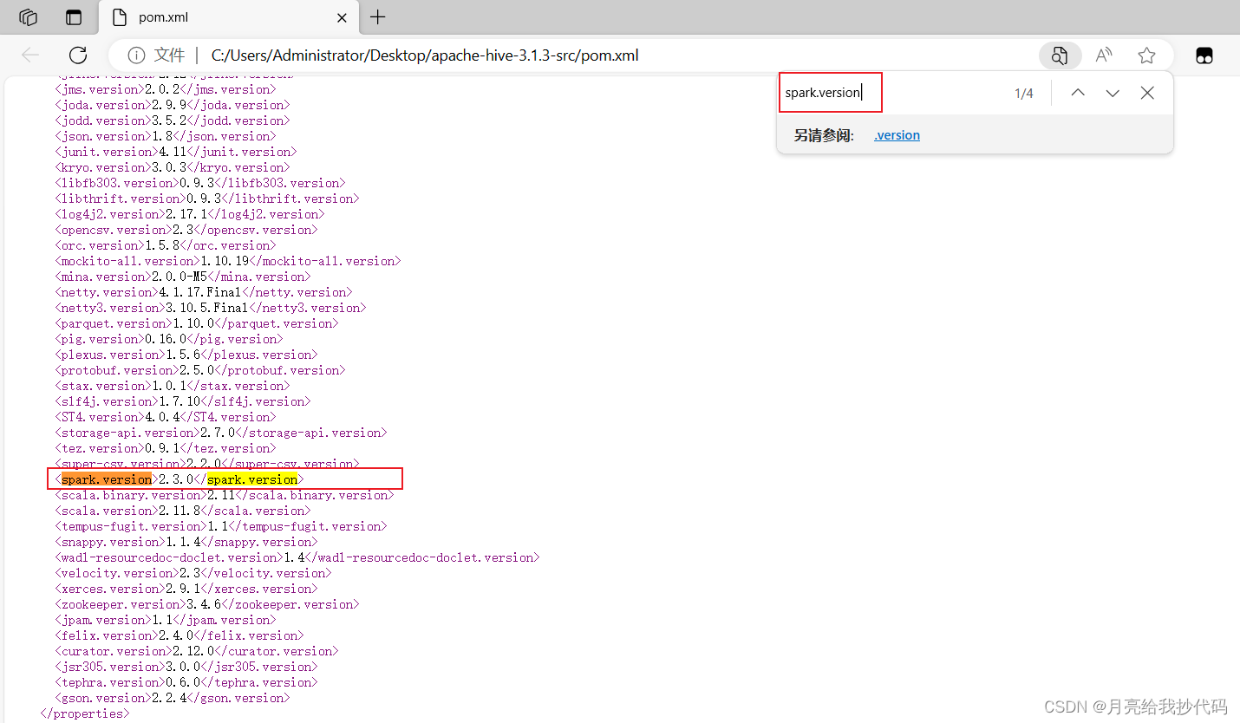Open the workspaces icon in the tab strip
The image size is (1240, 723).
tap(29, 17)
